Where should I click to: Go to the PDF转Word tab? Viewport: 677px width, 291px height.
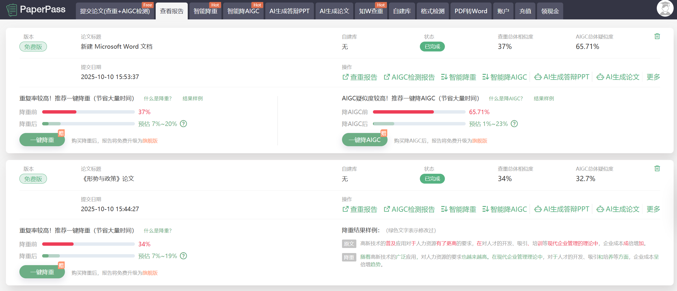pyautogui.click(x=471, y=11)
